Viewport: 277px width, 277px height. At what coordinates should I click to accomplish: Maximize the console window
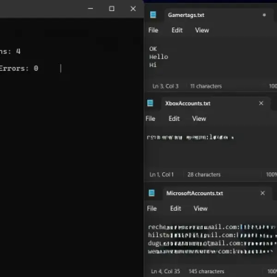click(x=111, y=8)
